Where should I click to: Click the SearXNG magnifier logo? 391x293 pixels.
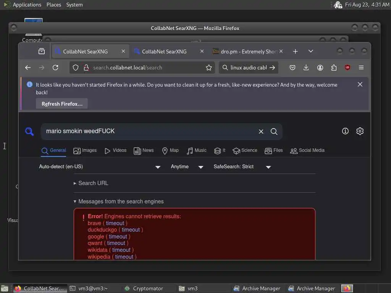(x=29, y=131)
